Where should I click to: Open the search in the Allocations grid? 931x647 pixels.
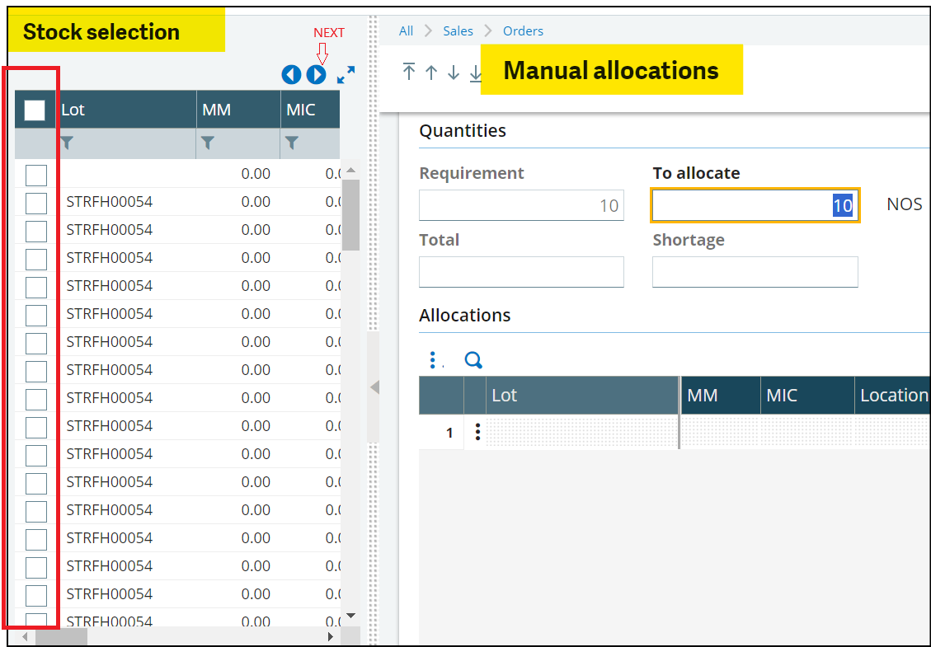[473, 360]
